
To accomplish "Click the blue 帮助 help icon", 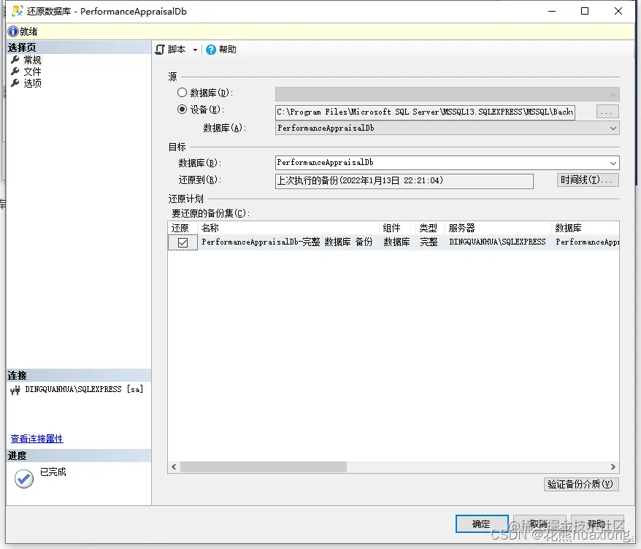I will click(x=210, y=50).
